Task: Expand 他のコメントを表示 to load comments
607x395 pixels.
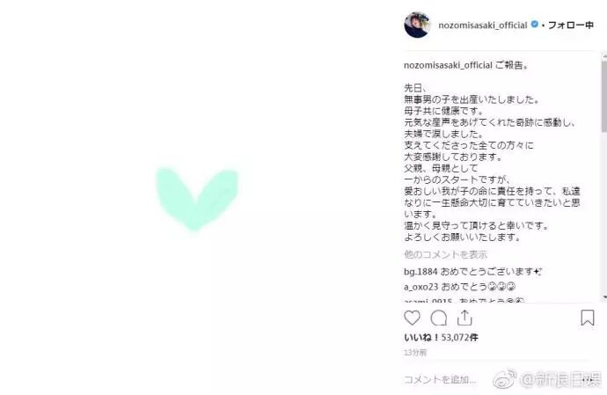Action: tap(445, 254)
